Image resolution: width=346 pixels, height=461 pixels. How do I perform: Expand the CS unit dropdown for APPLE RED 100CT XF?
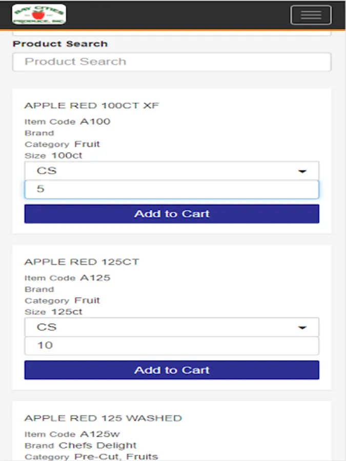[x=172, y=171]
